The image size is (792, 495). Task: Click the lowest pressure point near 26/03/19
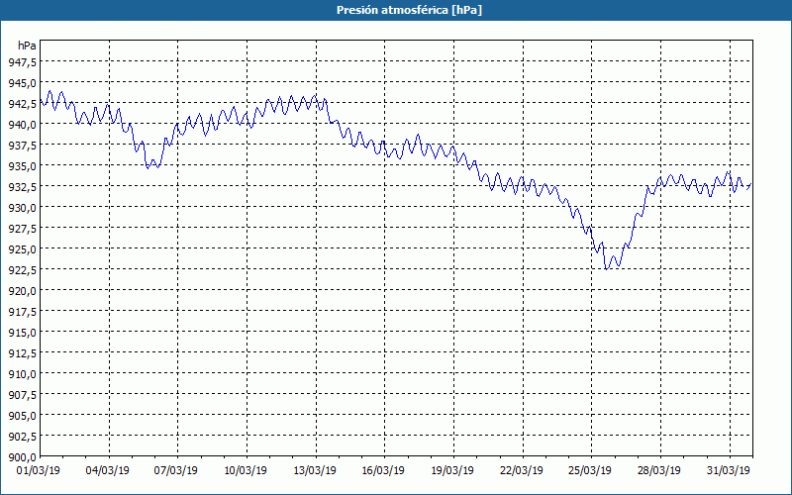(606, 268)
